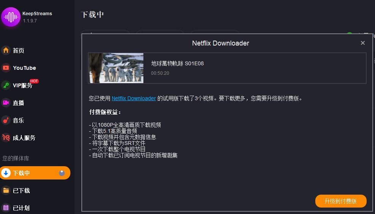Click the Netflix Downloader hyperlink
Image resolution: width=375 pixels, height=214 pixels.
pyautogui.click(x=134, y=98)
